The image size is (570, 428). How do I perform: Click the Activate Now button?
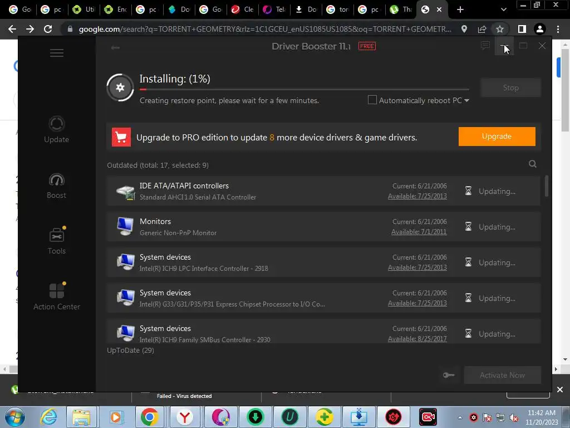click(503, 375)
